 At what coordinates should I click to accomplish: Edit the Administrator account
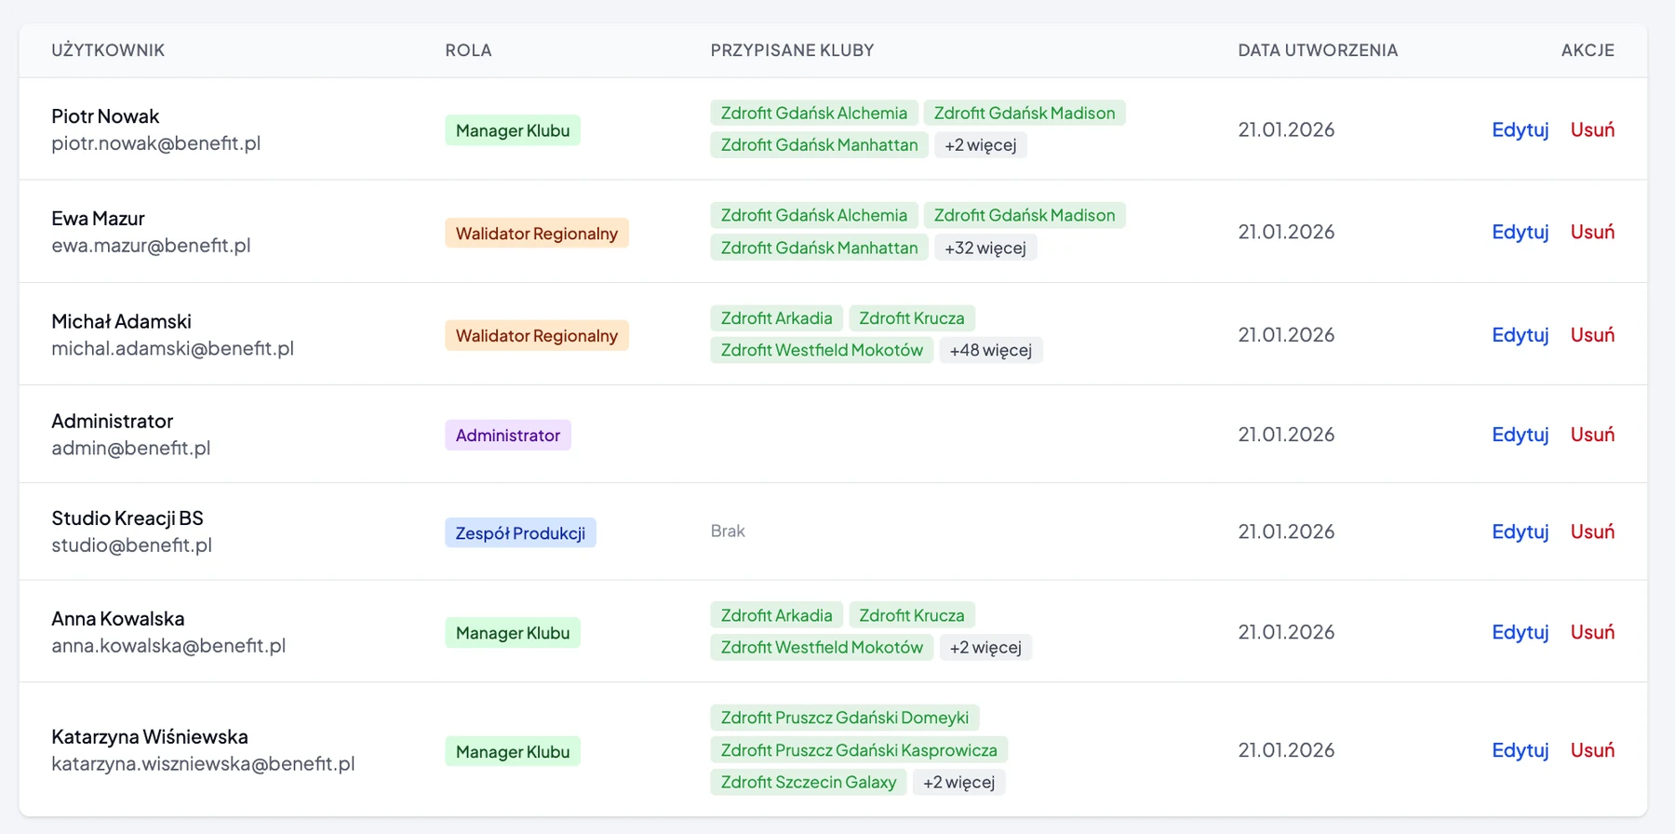point(1520,435)
